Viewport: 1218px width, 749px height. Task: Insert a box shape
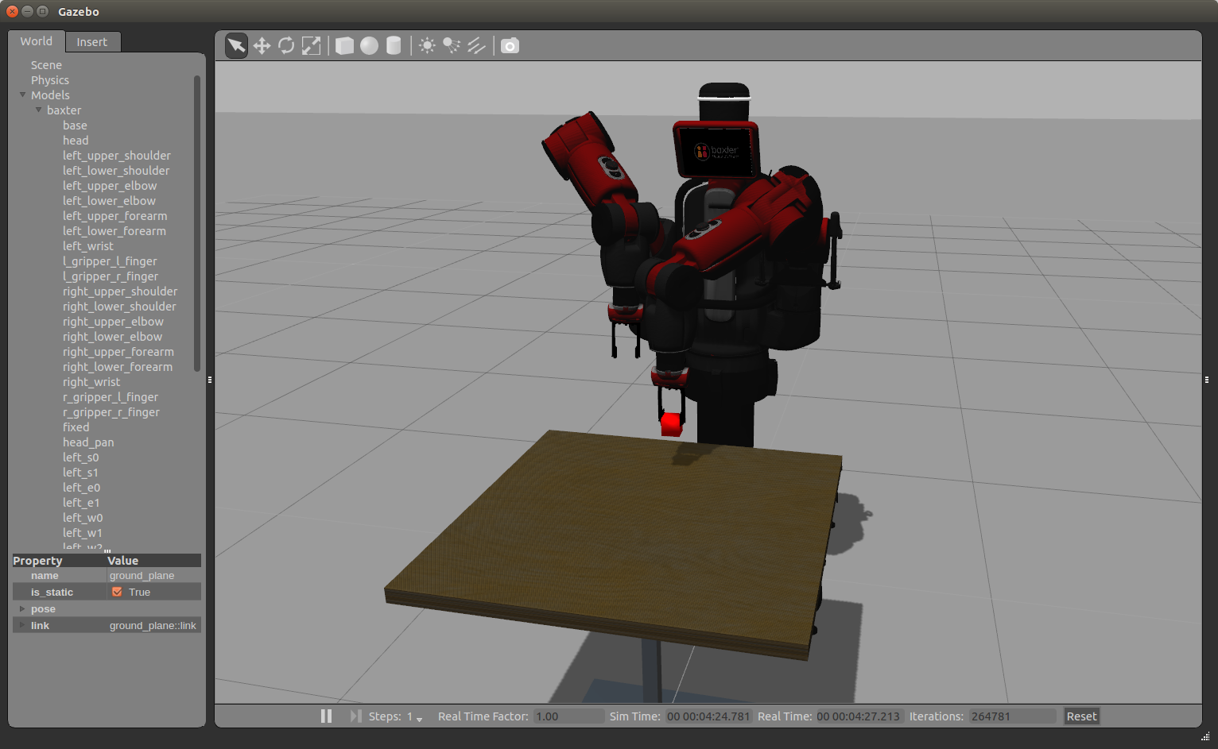344,46
